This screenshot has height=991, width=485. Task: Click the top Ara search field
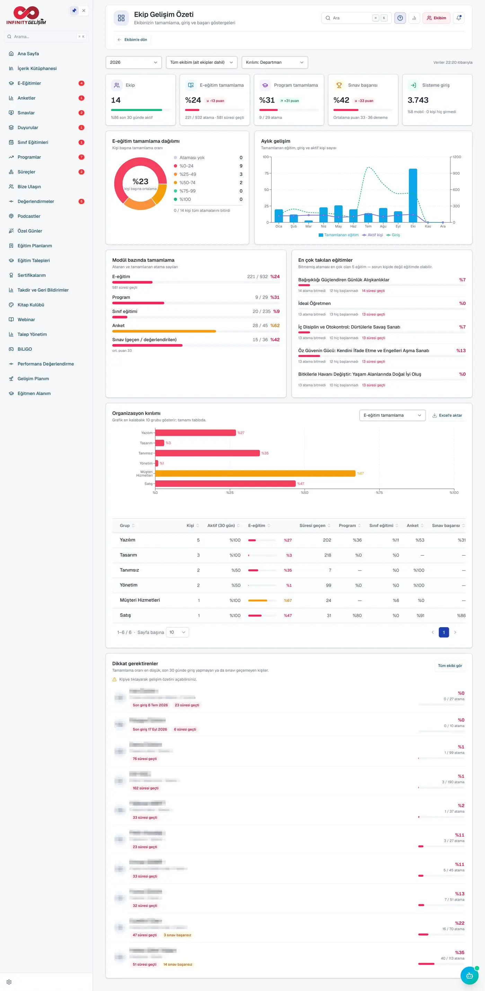[x=356, y=18]
